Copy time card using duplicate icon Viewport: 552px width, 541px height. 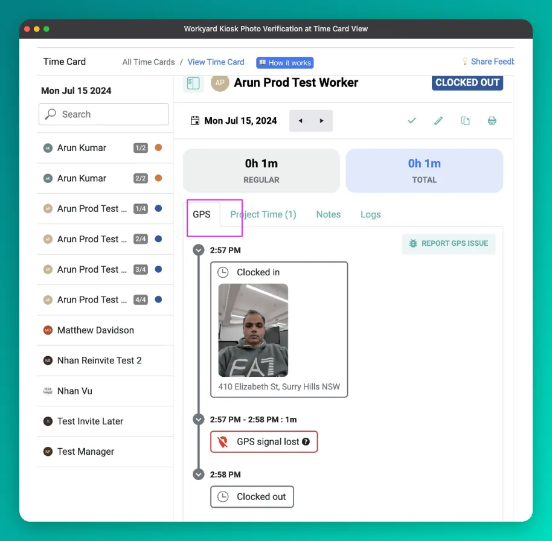pos(465,121)
